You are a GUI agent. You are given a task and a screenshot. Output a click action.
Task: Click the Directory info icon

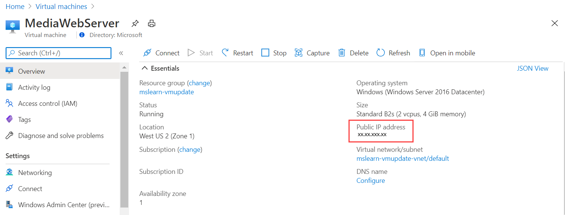[x=82, y=35]
